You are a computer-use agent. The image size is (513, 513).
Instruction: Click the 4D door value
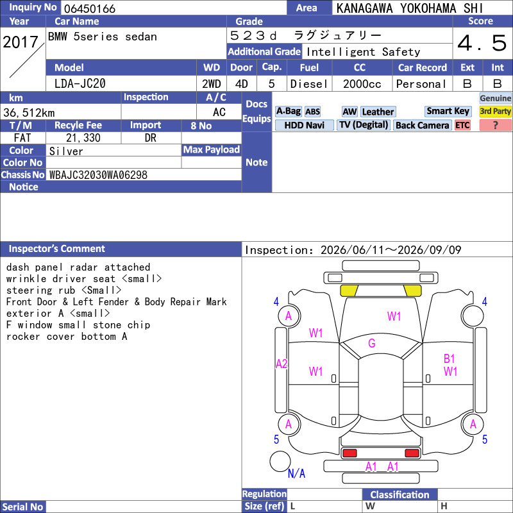click(242, 84)
